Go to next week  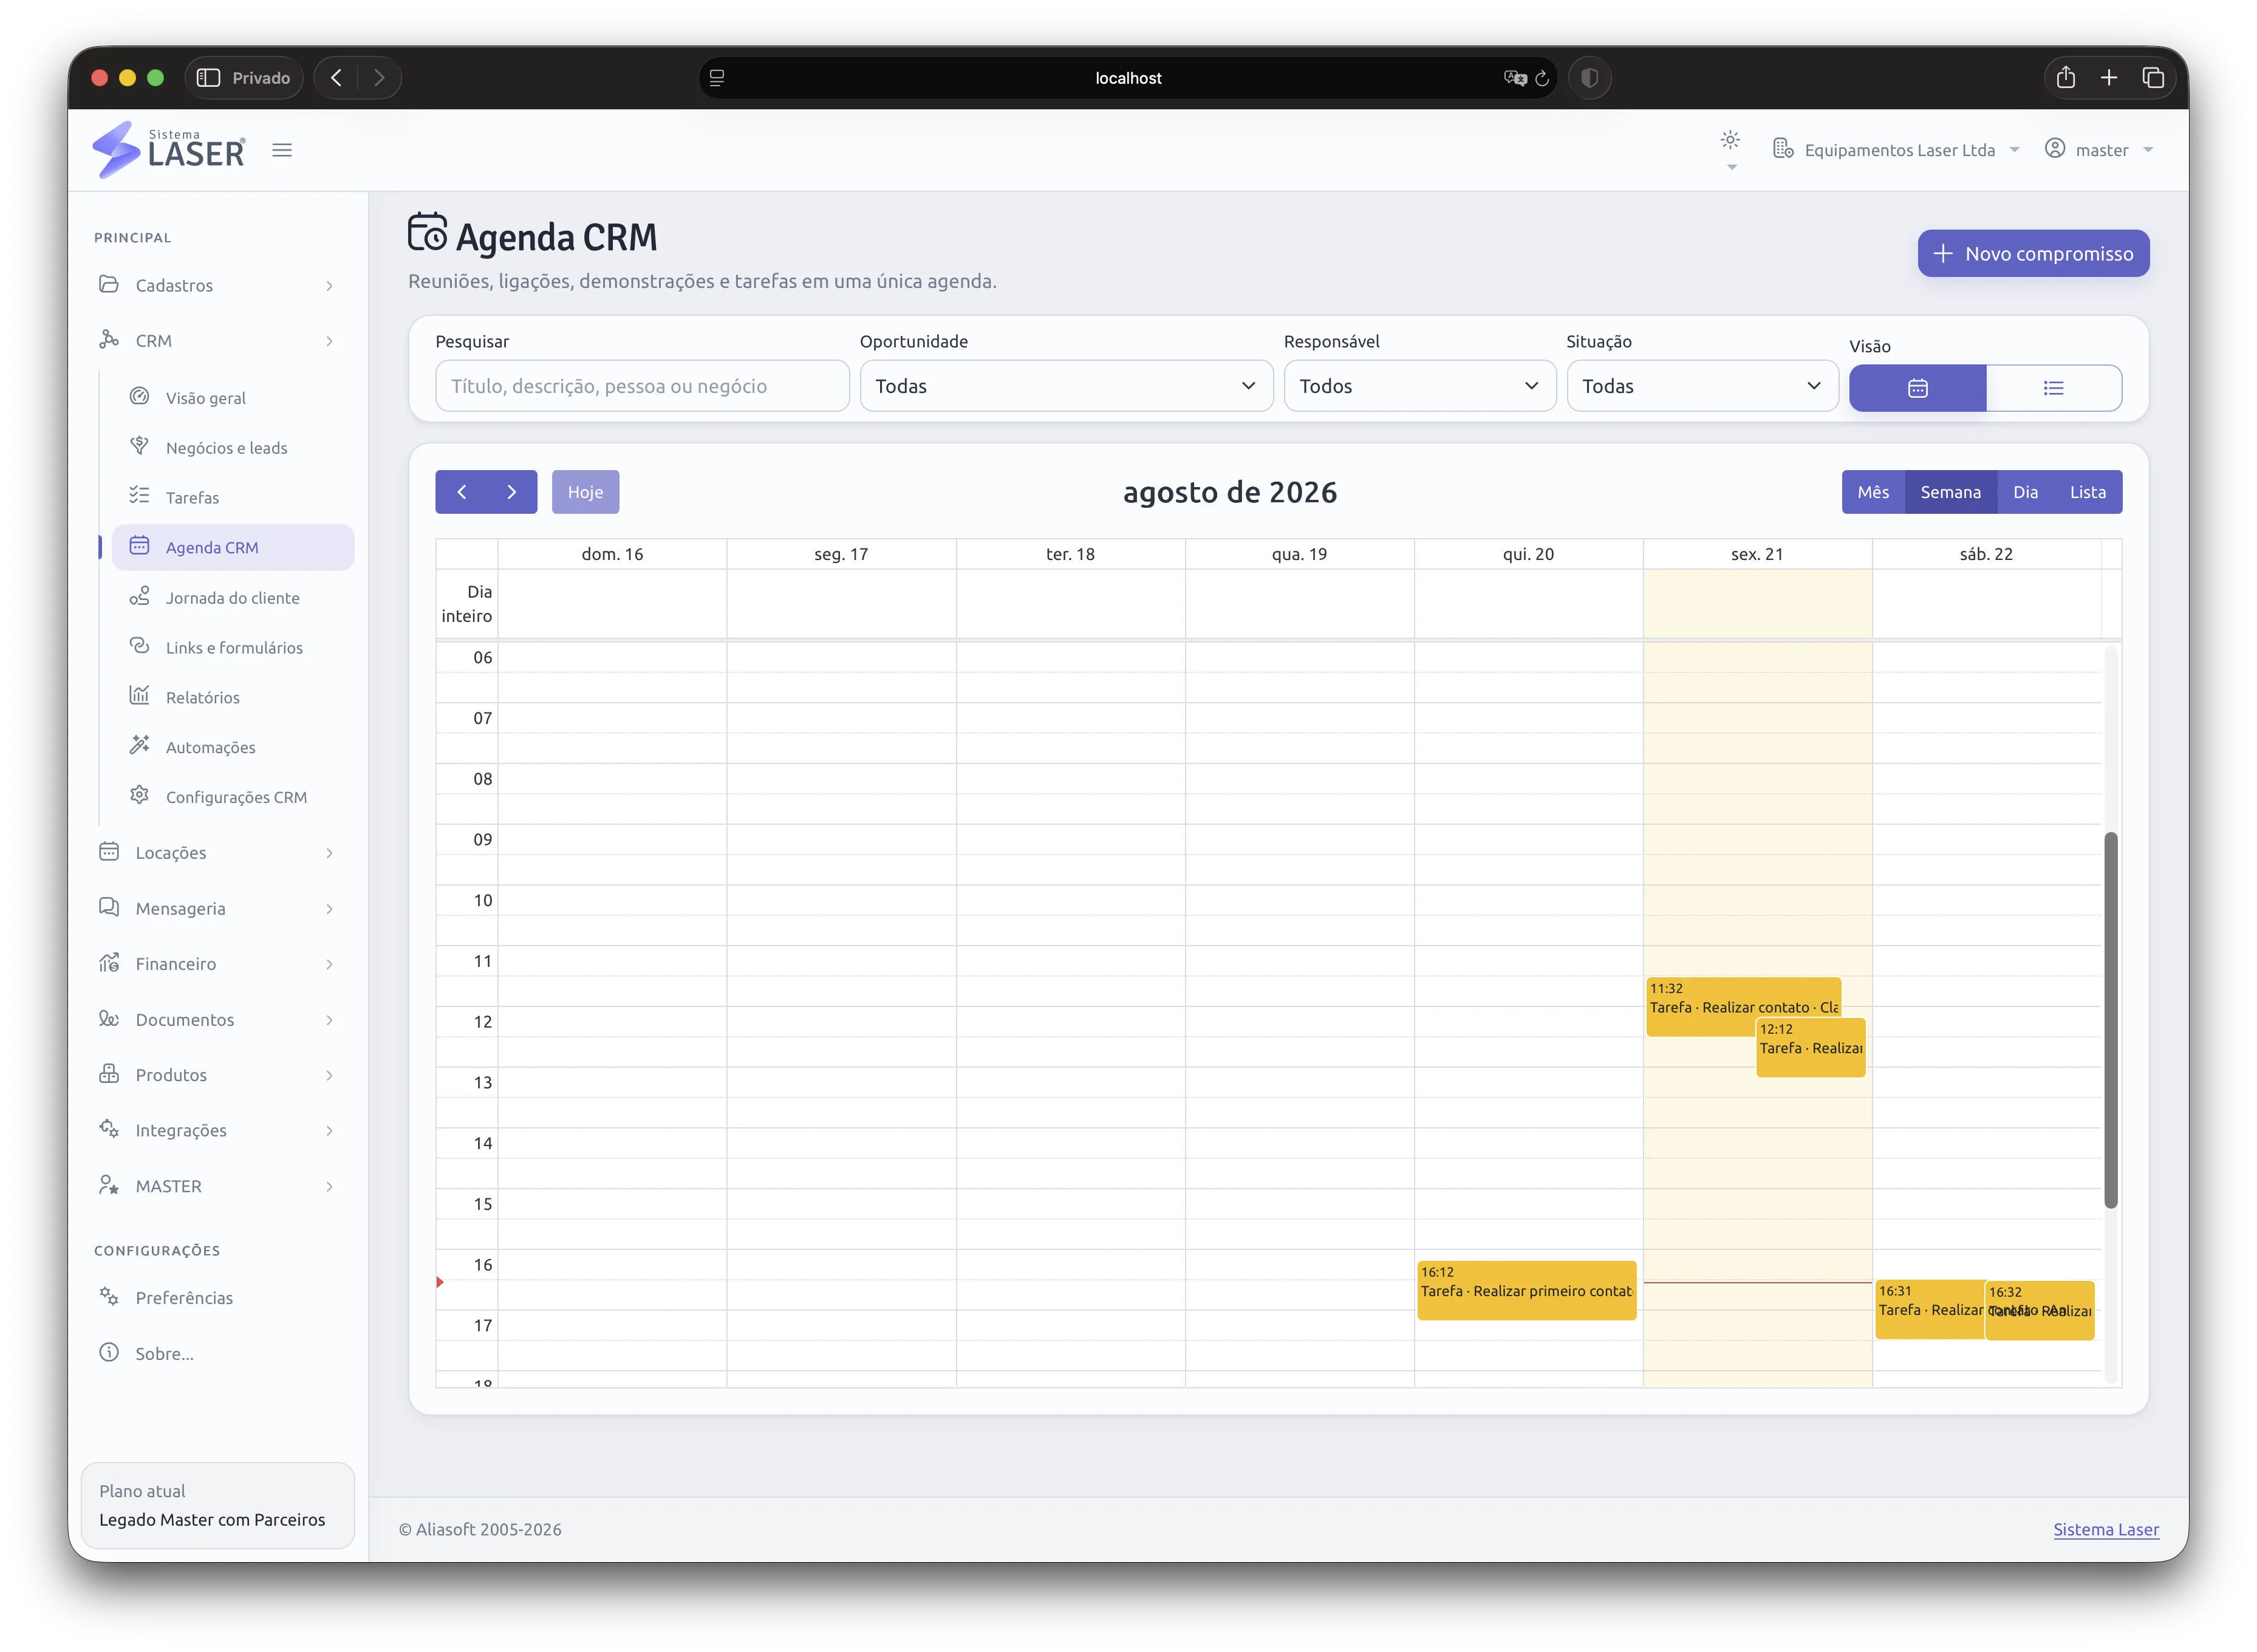(512, 492)
